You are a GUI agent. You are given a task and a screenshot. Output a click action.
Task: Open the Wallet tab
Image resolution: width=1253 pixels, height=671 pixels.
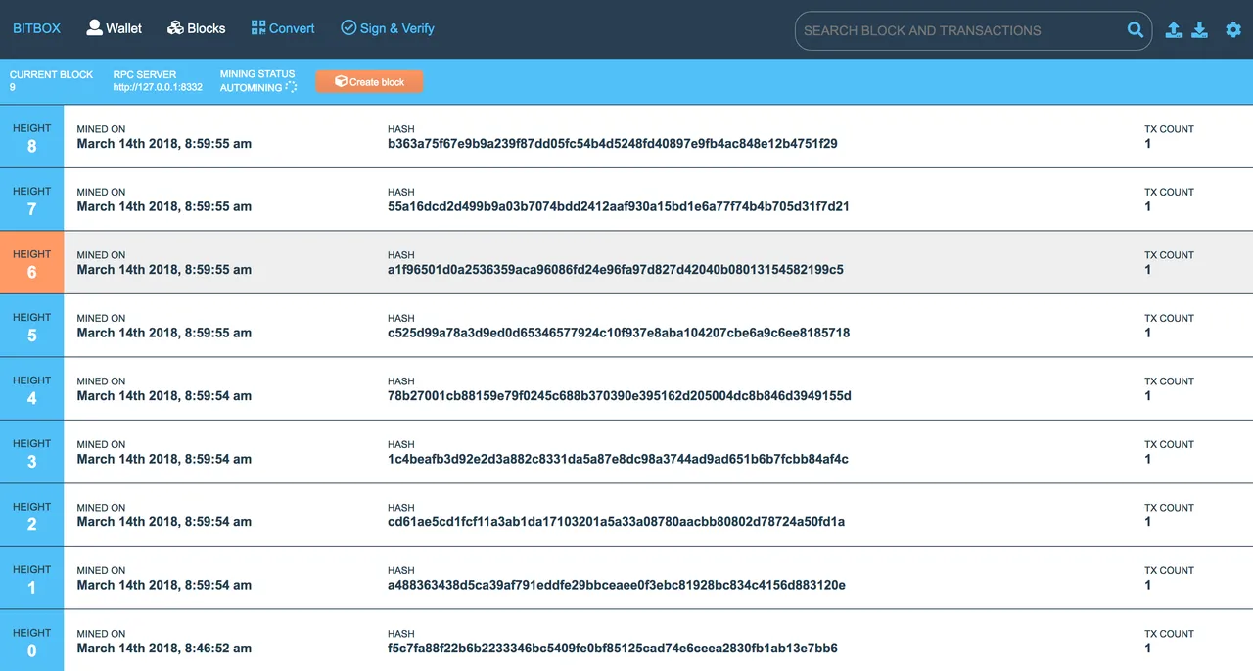click(115, 28)
